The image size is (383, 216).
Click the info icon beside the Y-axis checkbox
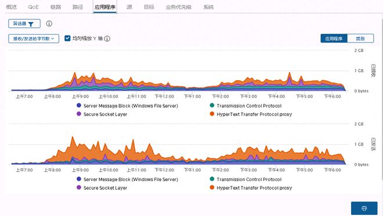[x=107, y=38]
